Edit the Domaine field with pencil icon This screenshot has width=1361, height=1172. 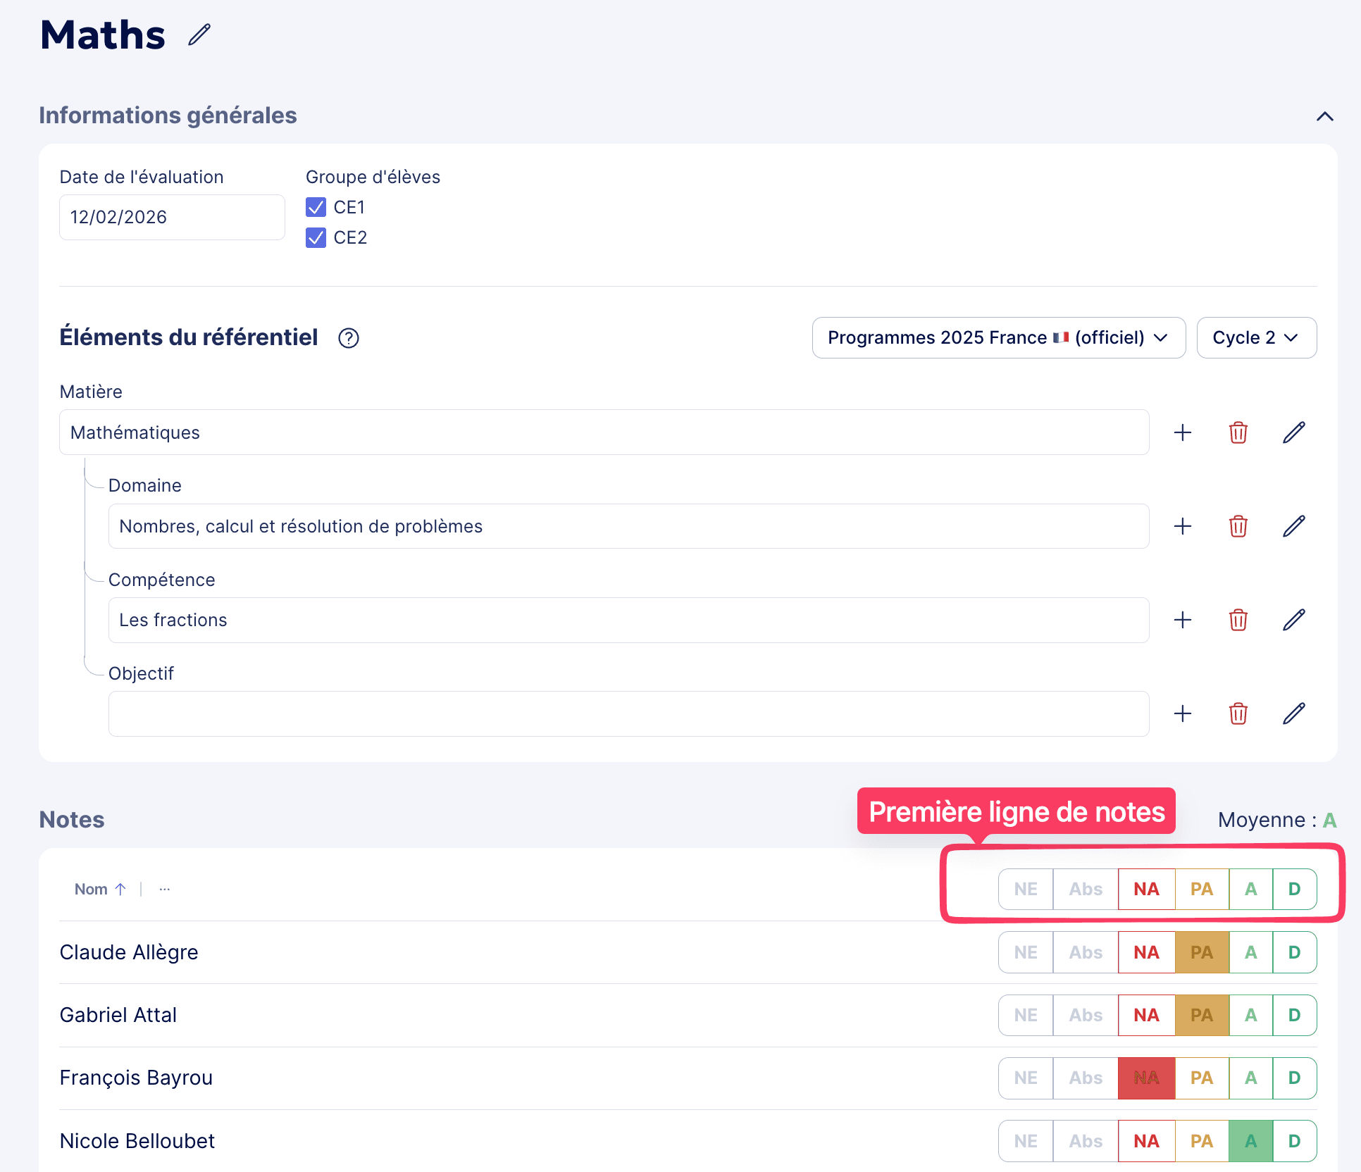pyautogui.click(x=1293, y=526)
